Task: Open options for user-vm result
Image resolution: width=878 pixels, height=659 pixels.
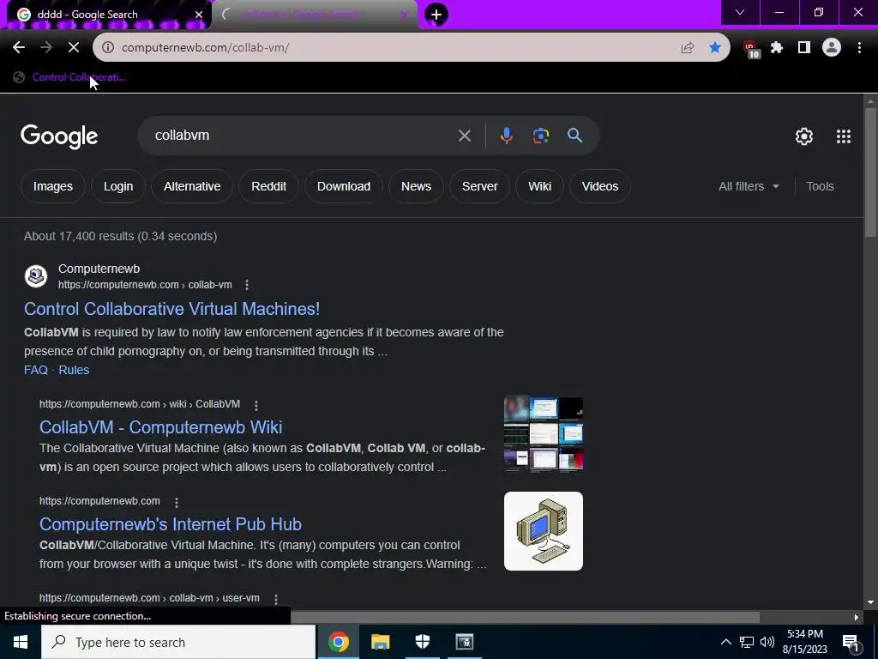Action: click(x=275, y=599)
